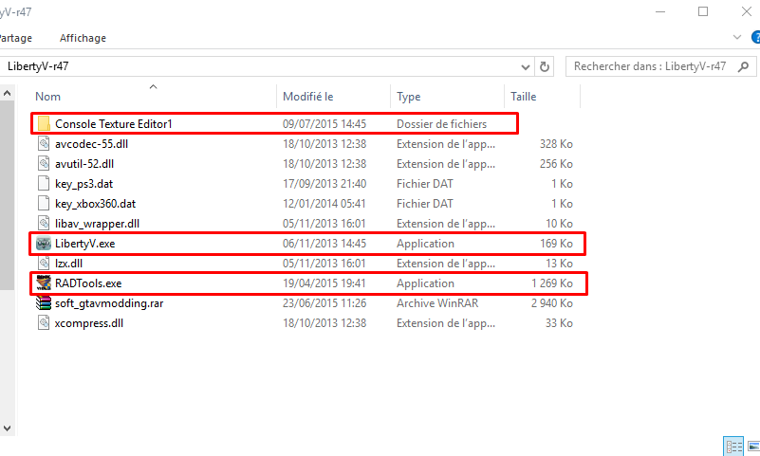Switch to details view layout icon

(733, 446)
